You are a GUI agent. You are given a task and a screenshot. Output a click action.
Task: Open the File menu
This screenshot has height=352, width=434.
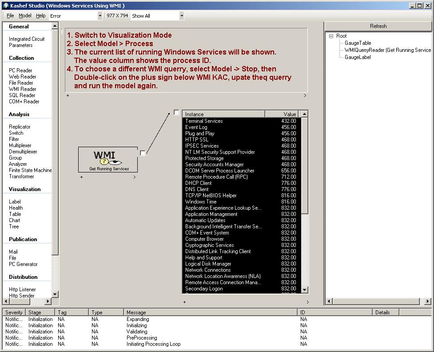click(x=10, y=16)
